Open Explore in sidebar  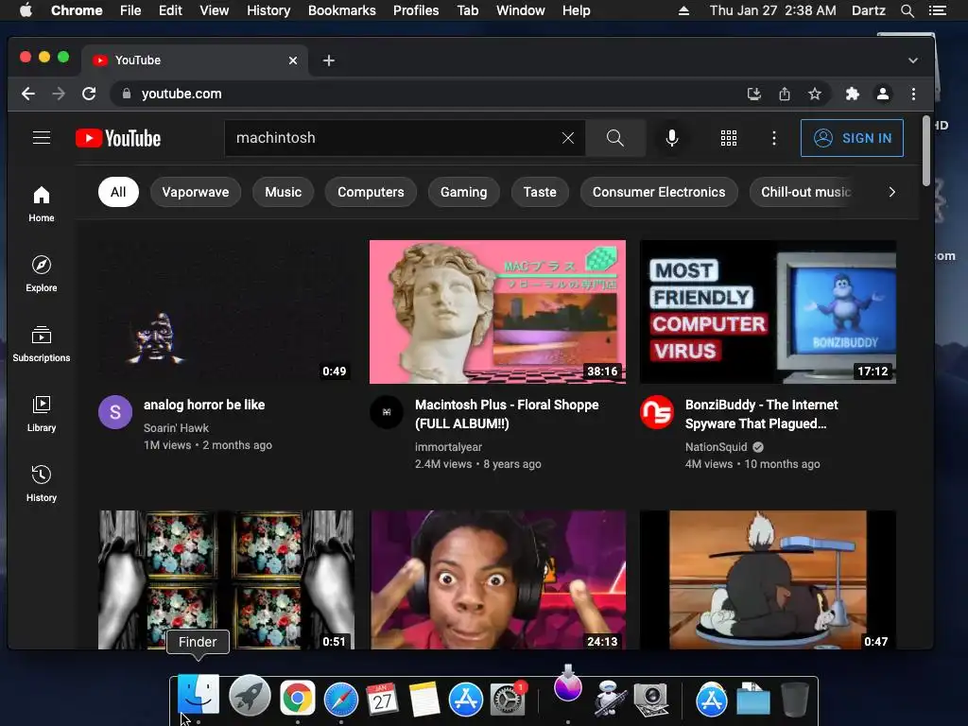coord(42,274)
